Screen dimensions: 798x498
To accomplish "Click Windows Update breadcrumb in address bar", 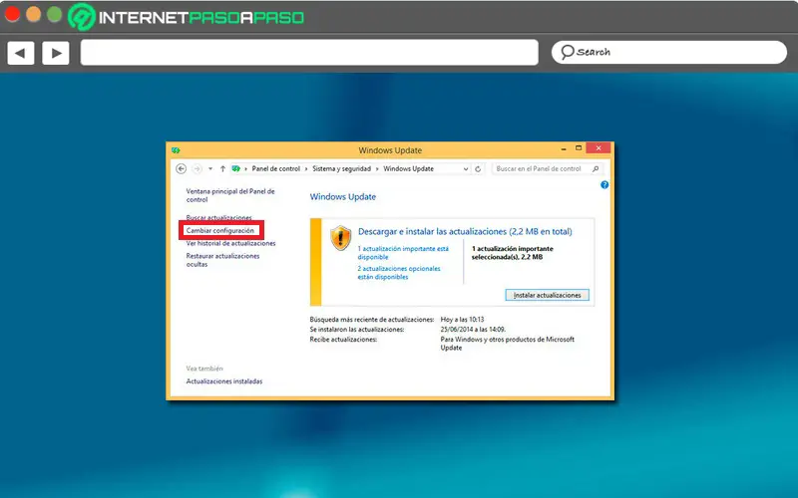I will coord(408,168).
